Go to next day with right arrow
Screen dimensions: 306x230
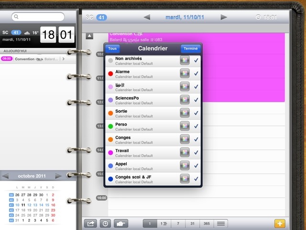click(223, 17)
